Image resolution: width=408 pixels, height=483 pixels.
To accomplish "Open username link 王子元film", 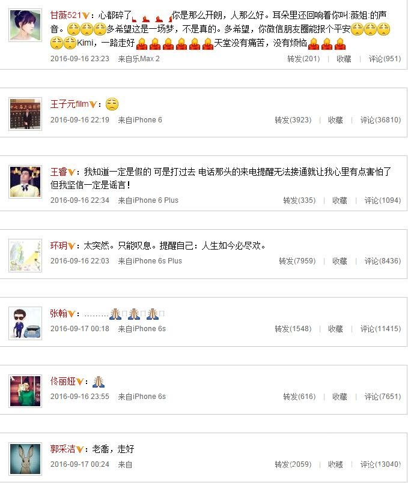I will pyautogui.click(x=69, y=104).
